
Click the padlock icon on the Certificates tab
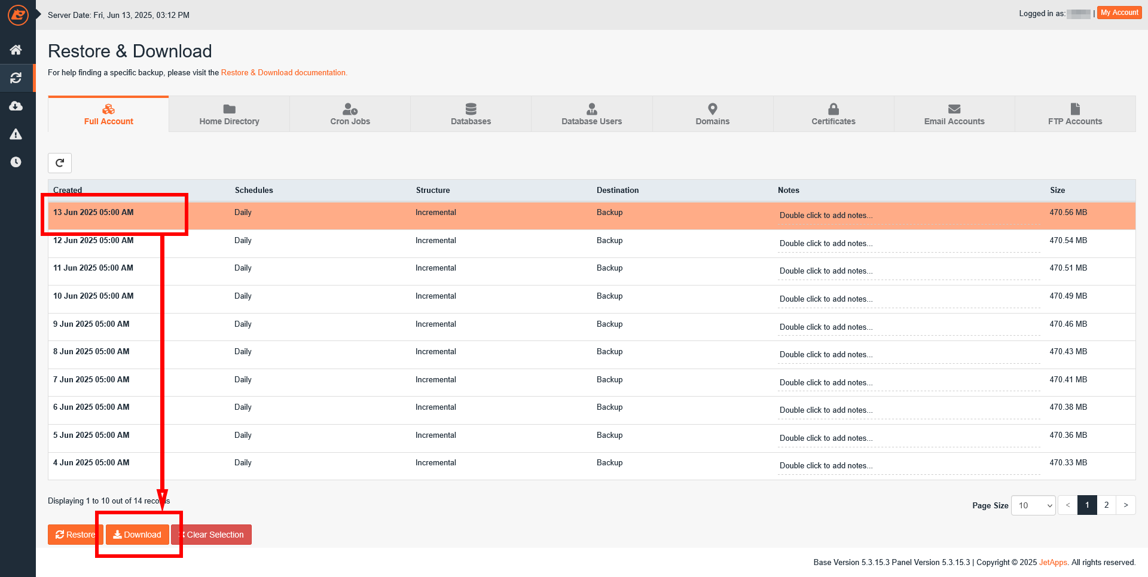coord(833,109)
